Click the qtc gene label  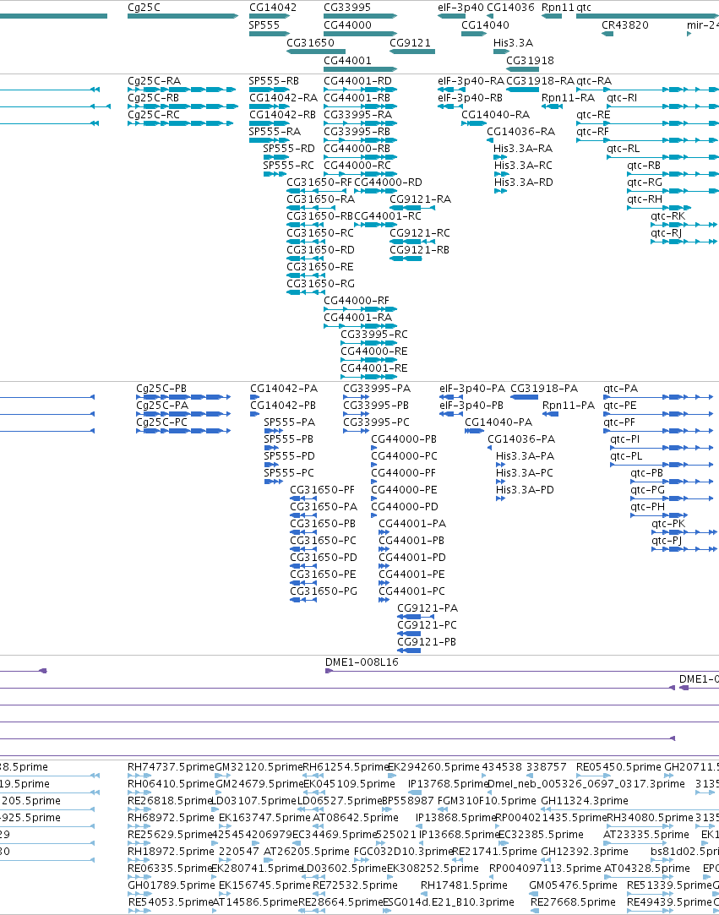[584, 8]
